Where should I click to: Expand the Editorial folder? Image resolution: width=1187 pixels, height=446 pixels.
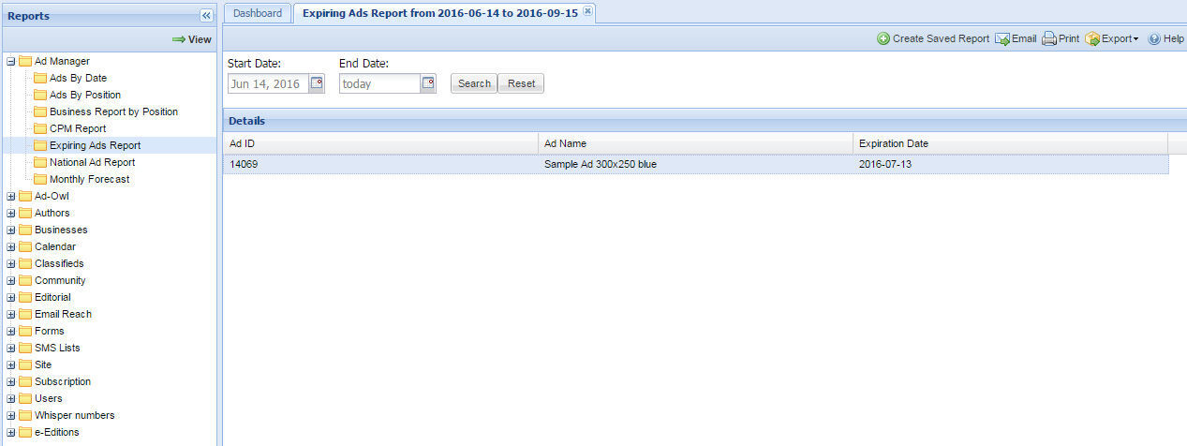pos(10,297)
